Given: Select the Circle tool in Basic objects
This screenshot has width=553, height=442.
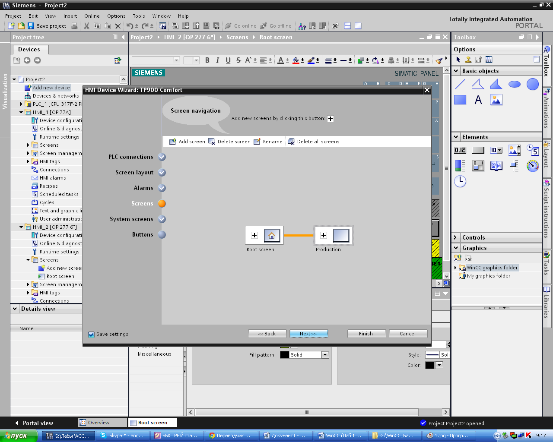Looking at the screenshot, I should click(x=533, y=84).
